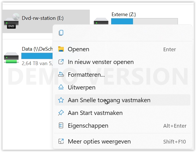Choose Formatteren... from the menu
The image size is (196, 152).
(x=86, y=75)
